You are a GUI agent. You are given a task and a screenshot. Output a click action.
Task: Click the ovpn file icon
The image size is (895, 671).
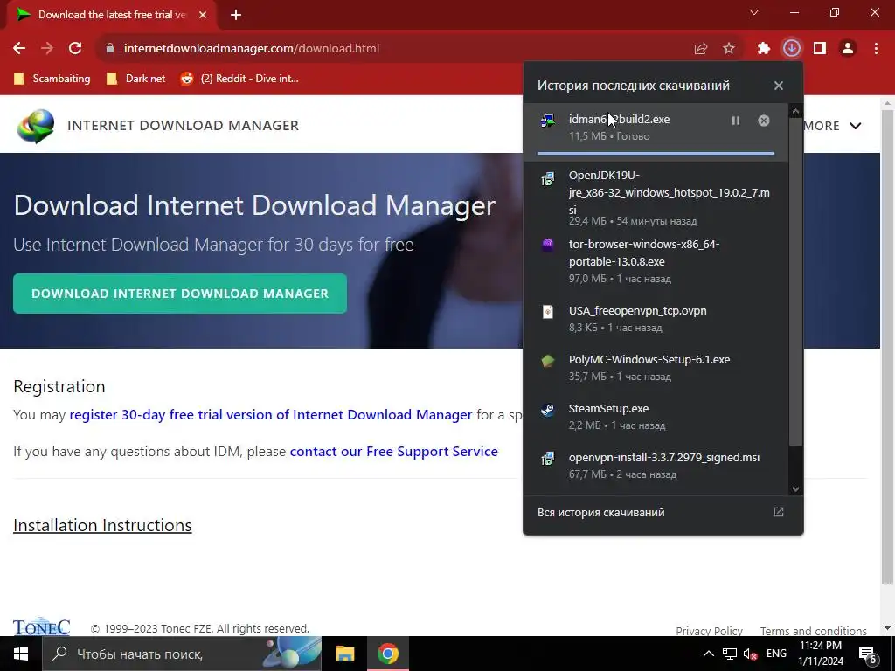[547, 312]
